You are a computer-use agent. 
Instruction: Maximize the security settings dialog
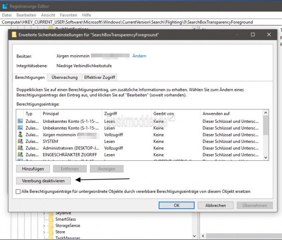[x=253, y=34]
